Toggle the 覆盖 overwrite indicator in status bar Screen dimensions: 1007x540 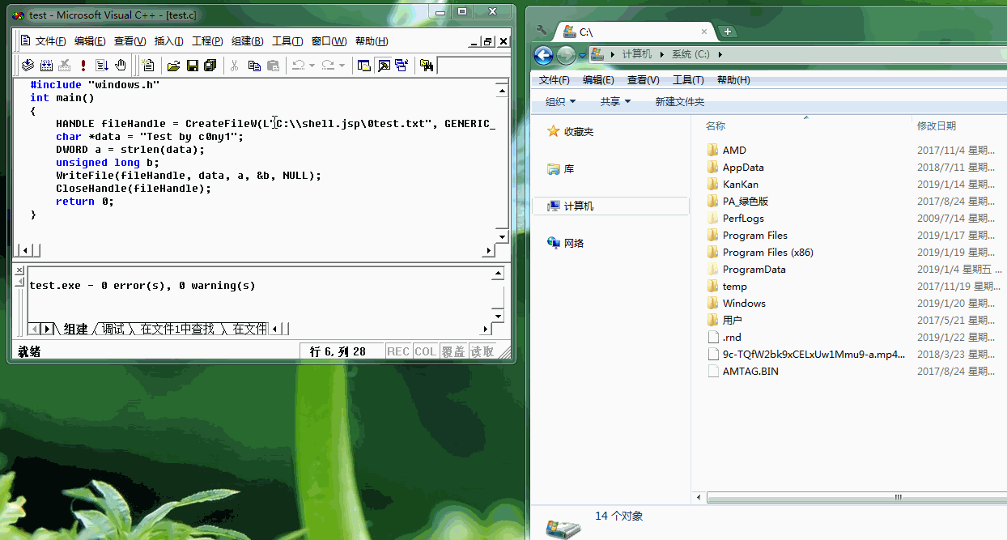pyautogui.click(x=453, y=351)
